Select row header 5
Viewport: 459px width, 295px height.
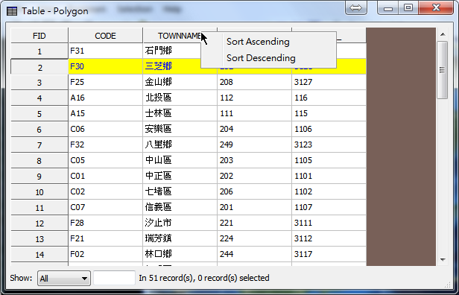coord(39,114)
